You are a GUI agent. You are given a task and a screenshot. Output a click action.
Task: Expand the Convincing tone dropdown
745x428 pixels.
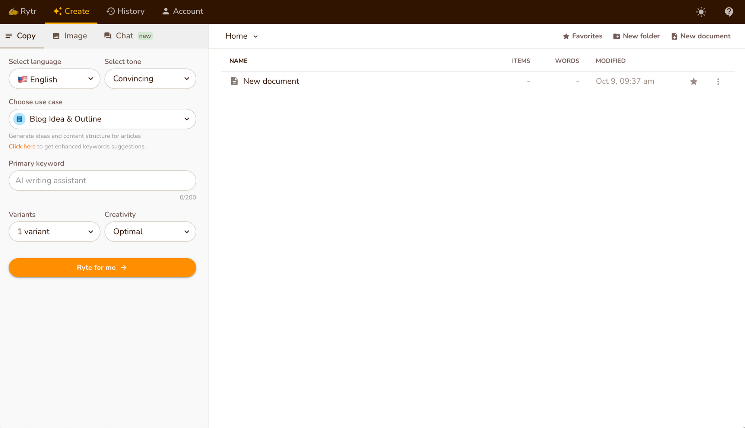(x=150, y=79)
